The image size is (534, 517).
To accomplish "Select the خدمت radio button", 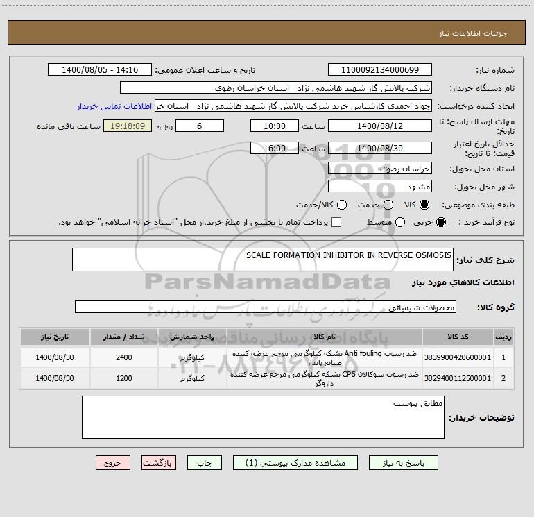I will point(388,205).
